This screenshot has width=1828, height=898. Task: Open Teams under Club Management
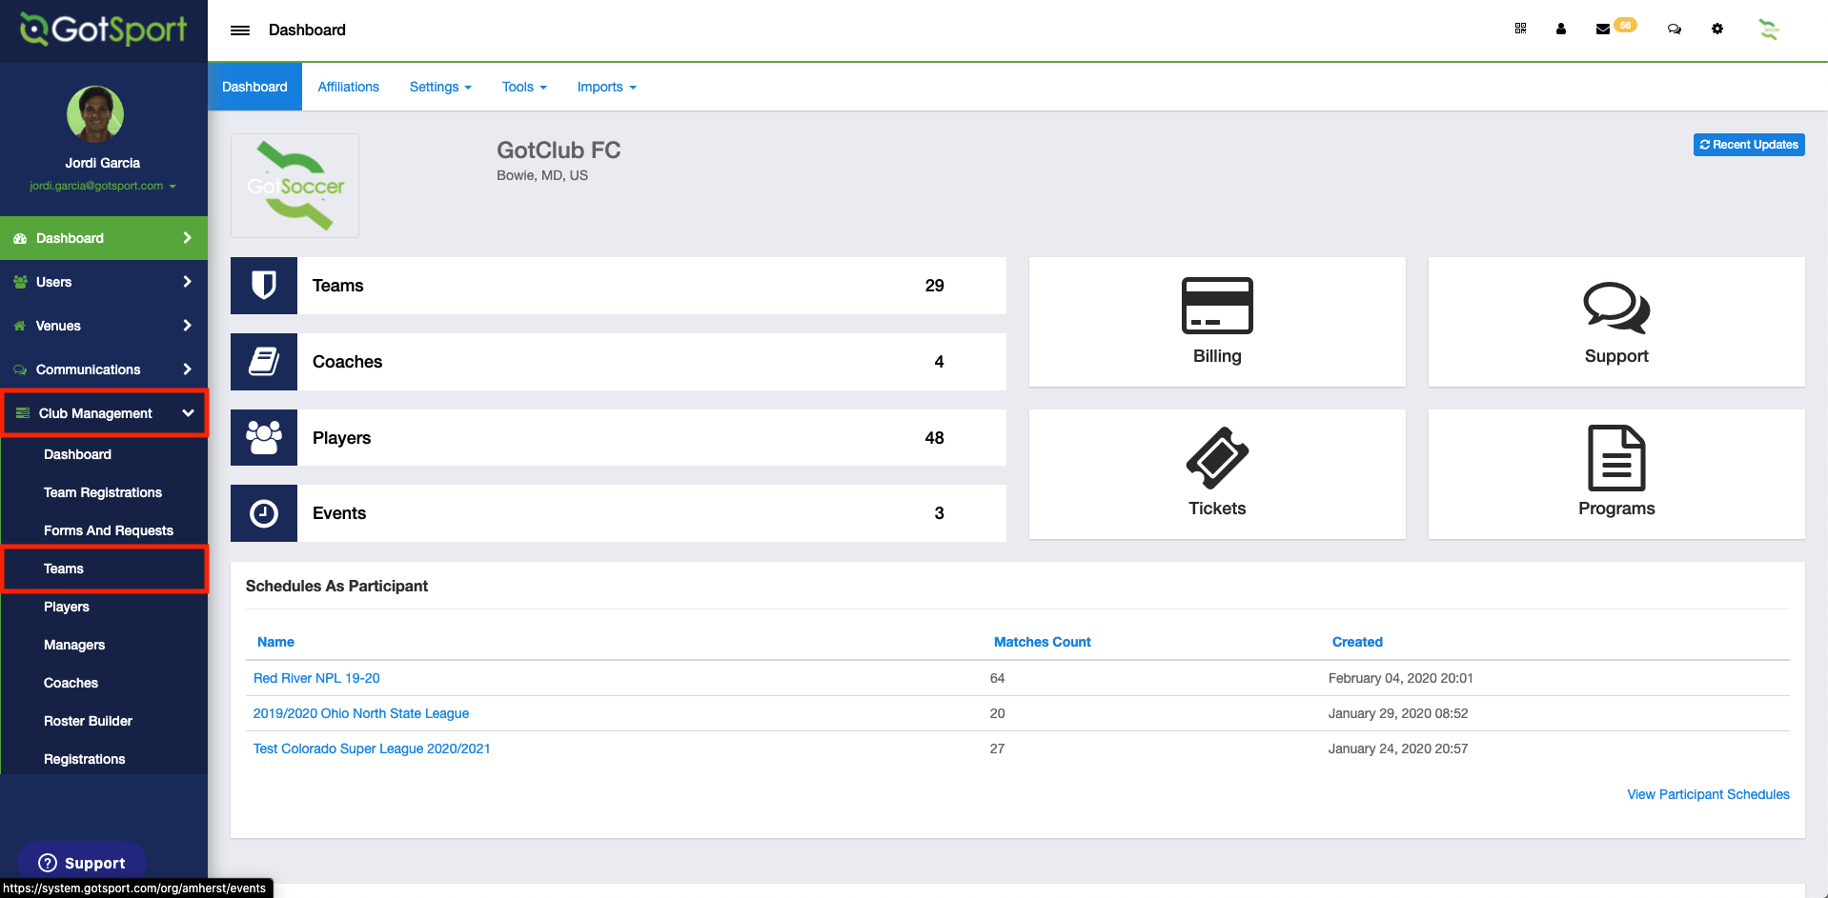[x=64, y=569]
